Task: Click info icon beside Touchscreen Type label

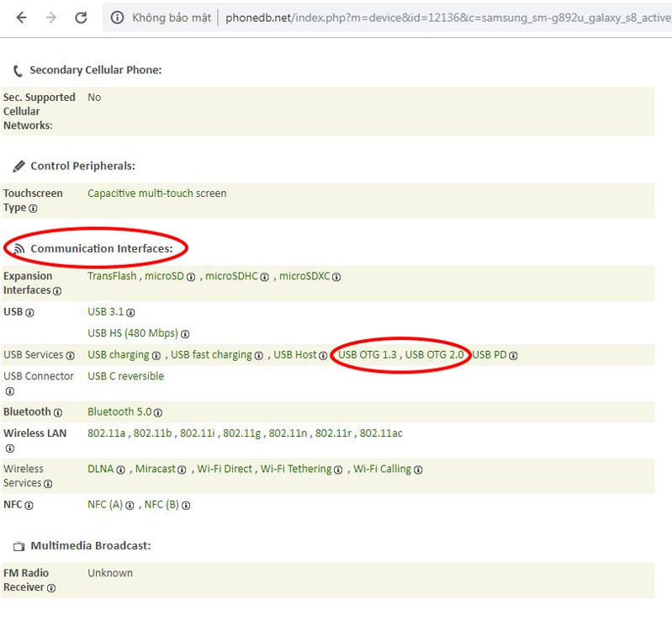Action: pyautogui.click(x=33, y=209)
